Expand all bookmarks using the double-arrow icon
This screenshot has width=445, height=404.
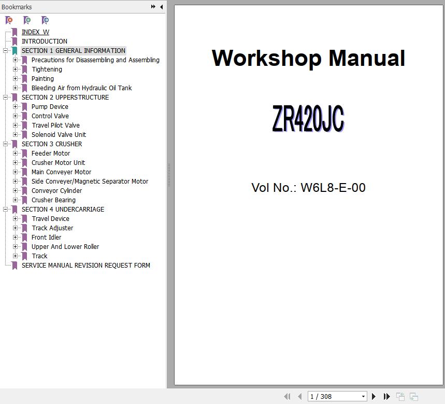(153, 7)
